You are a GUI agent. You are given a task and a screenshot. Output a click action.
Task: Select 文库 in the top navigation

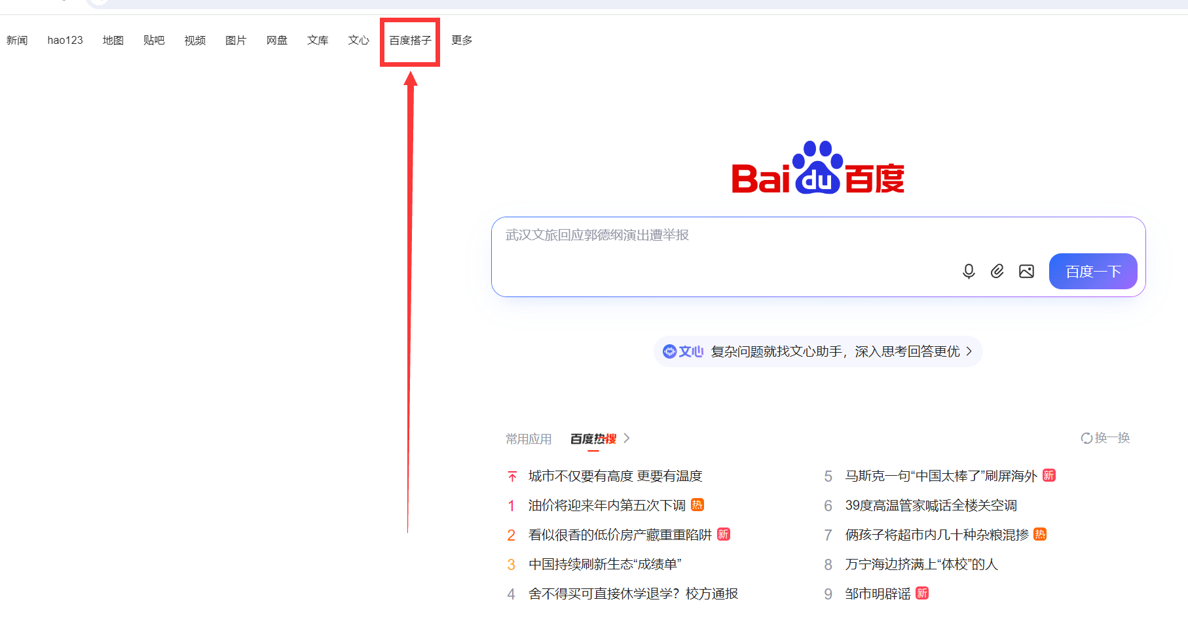[318, 41]
